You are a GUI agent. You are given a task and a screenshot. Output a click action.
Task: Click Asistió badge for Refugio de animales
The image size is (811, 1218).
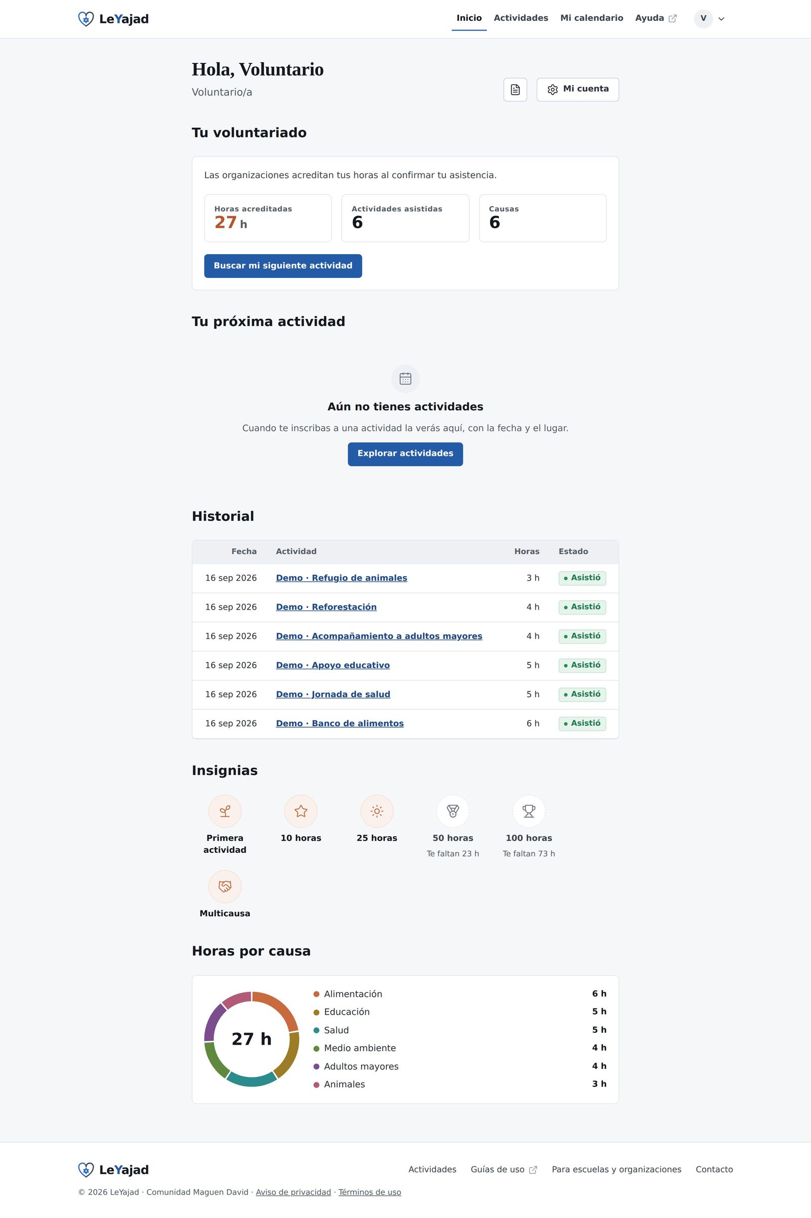click(582, 578)
